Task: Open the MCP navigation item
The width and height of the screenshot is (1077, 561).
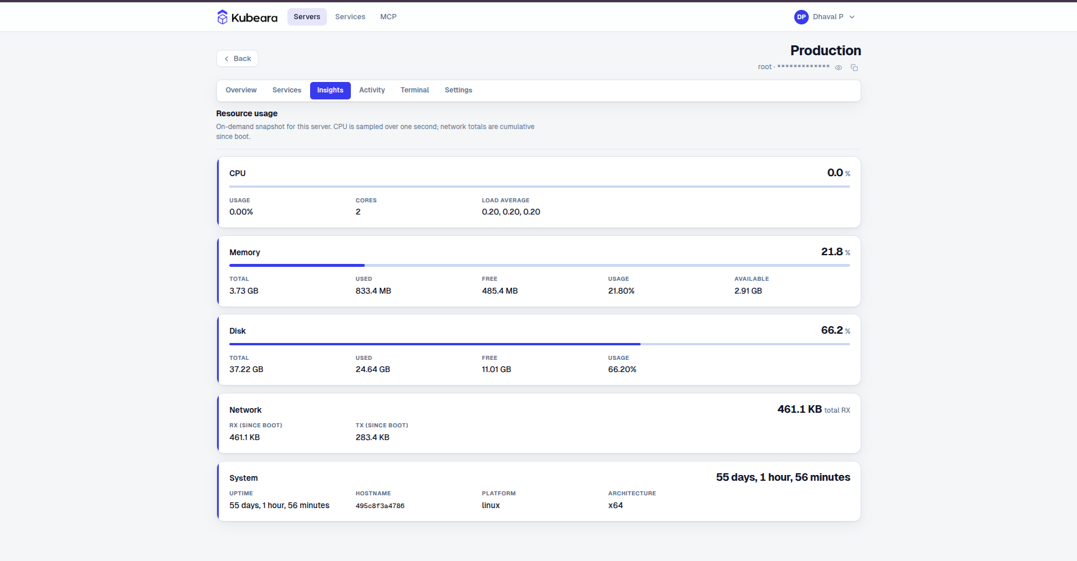Action: click(x=388, y=17)
